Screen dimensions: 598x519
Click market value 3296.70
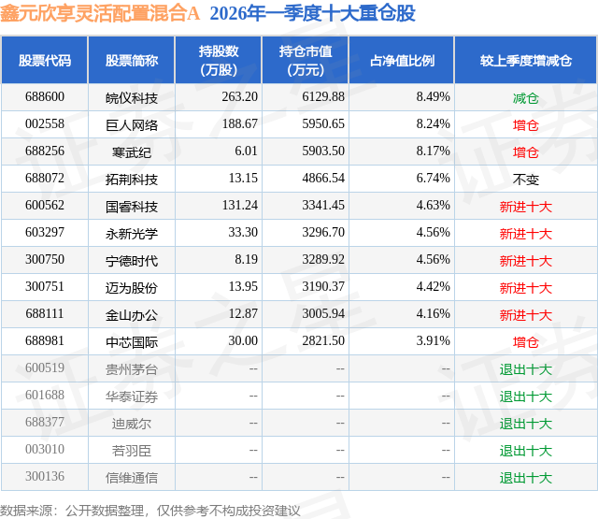tap(323, 233)
